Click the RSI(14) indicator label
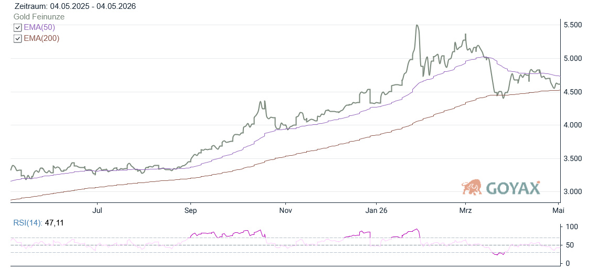598x269 pixels. point(27,223)
